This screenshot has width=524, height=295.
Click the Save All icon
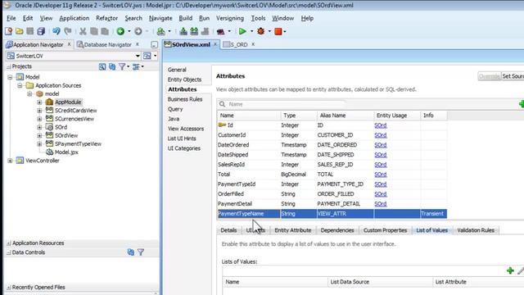point(41,31)
